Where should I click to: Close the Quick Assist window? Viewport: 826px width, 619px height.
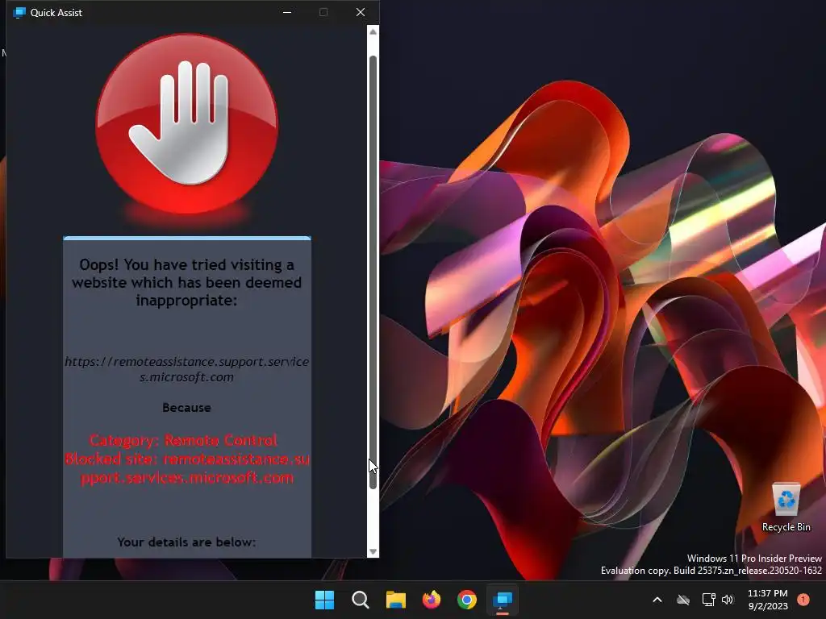[x=361, y=12]
